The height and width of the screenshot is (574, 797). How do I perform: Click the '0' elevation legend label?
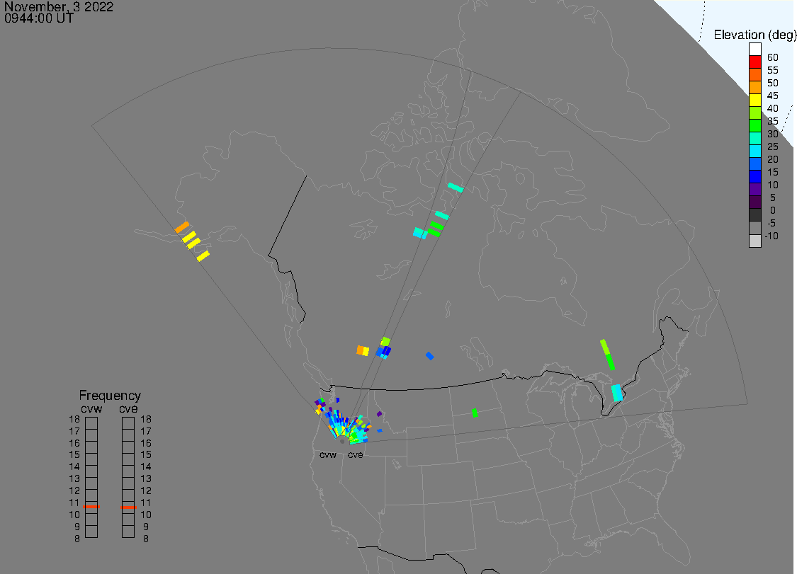773,210
